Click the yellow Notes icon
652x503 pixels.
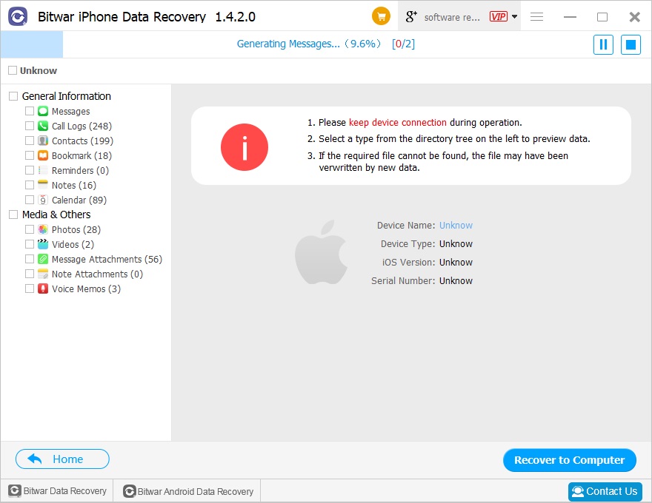(43, 184)
